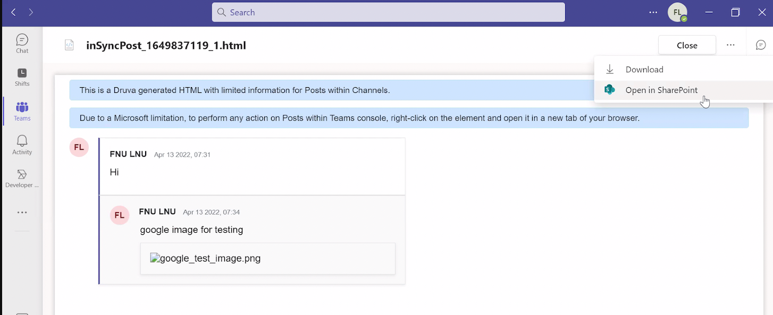Open the Activity bell icon
This screenshot has width=773, height=315.
(22, 144)
